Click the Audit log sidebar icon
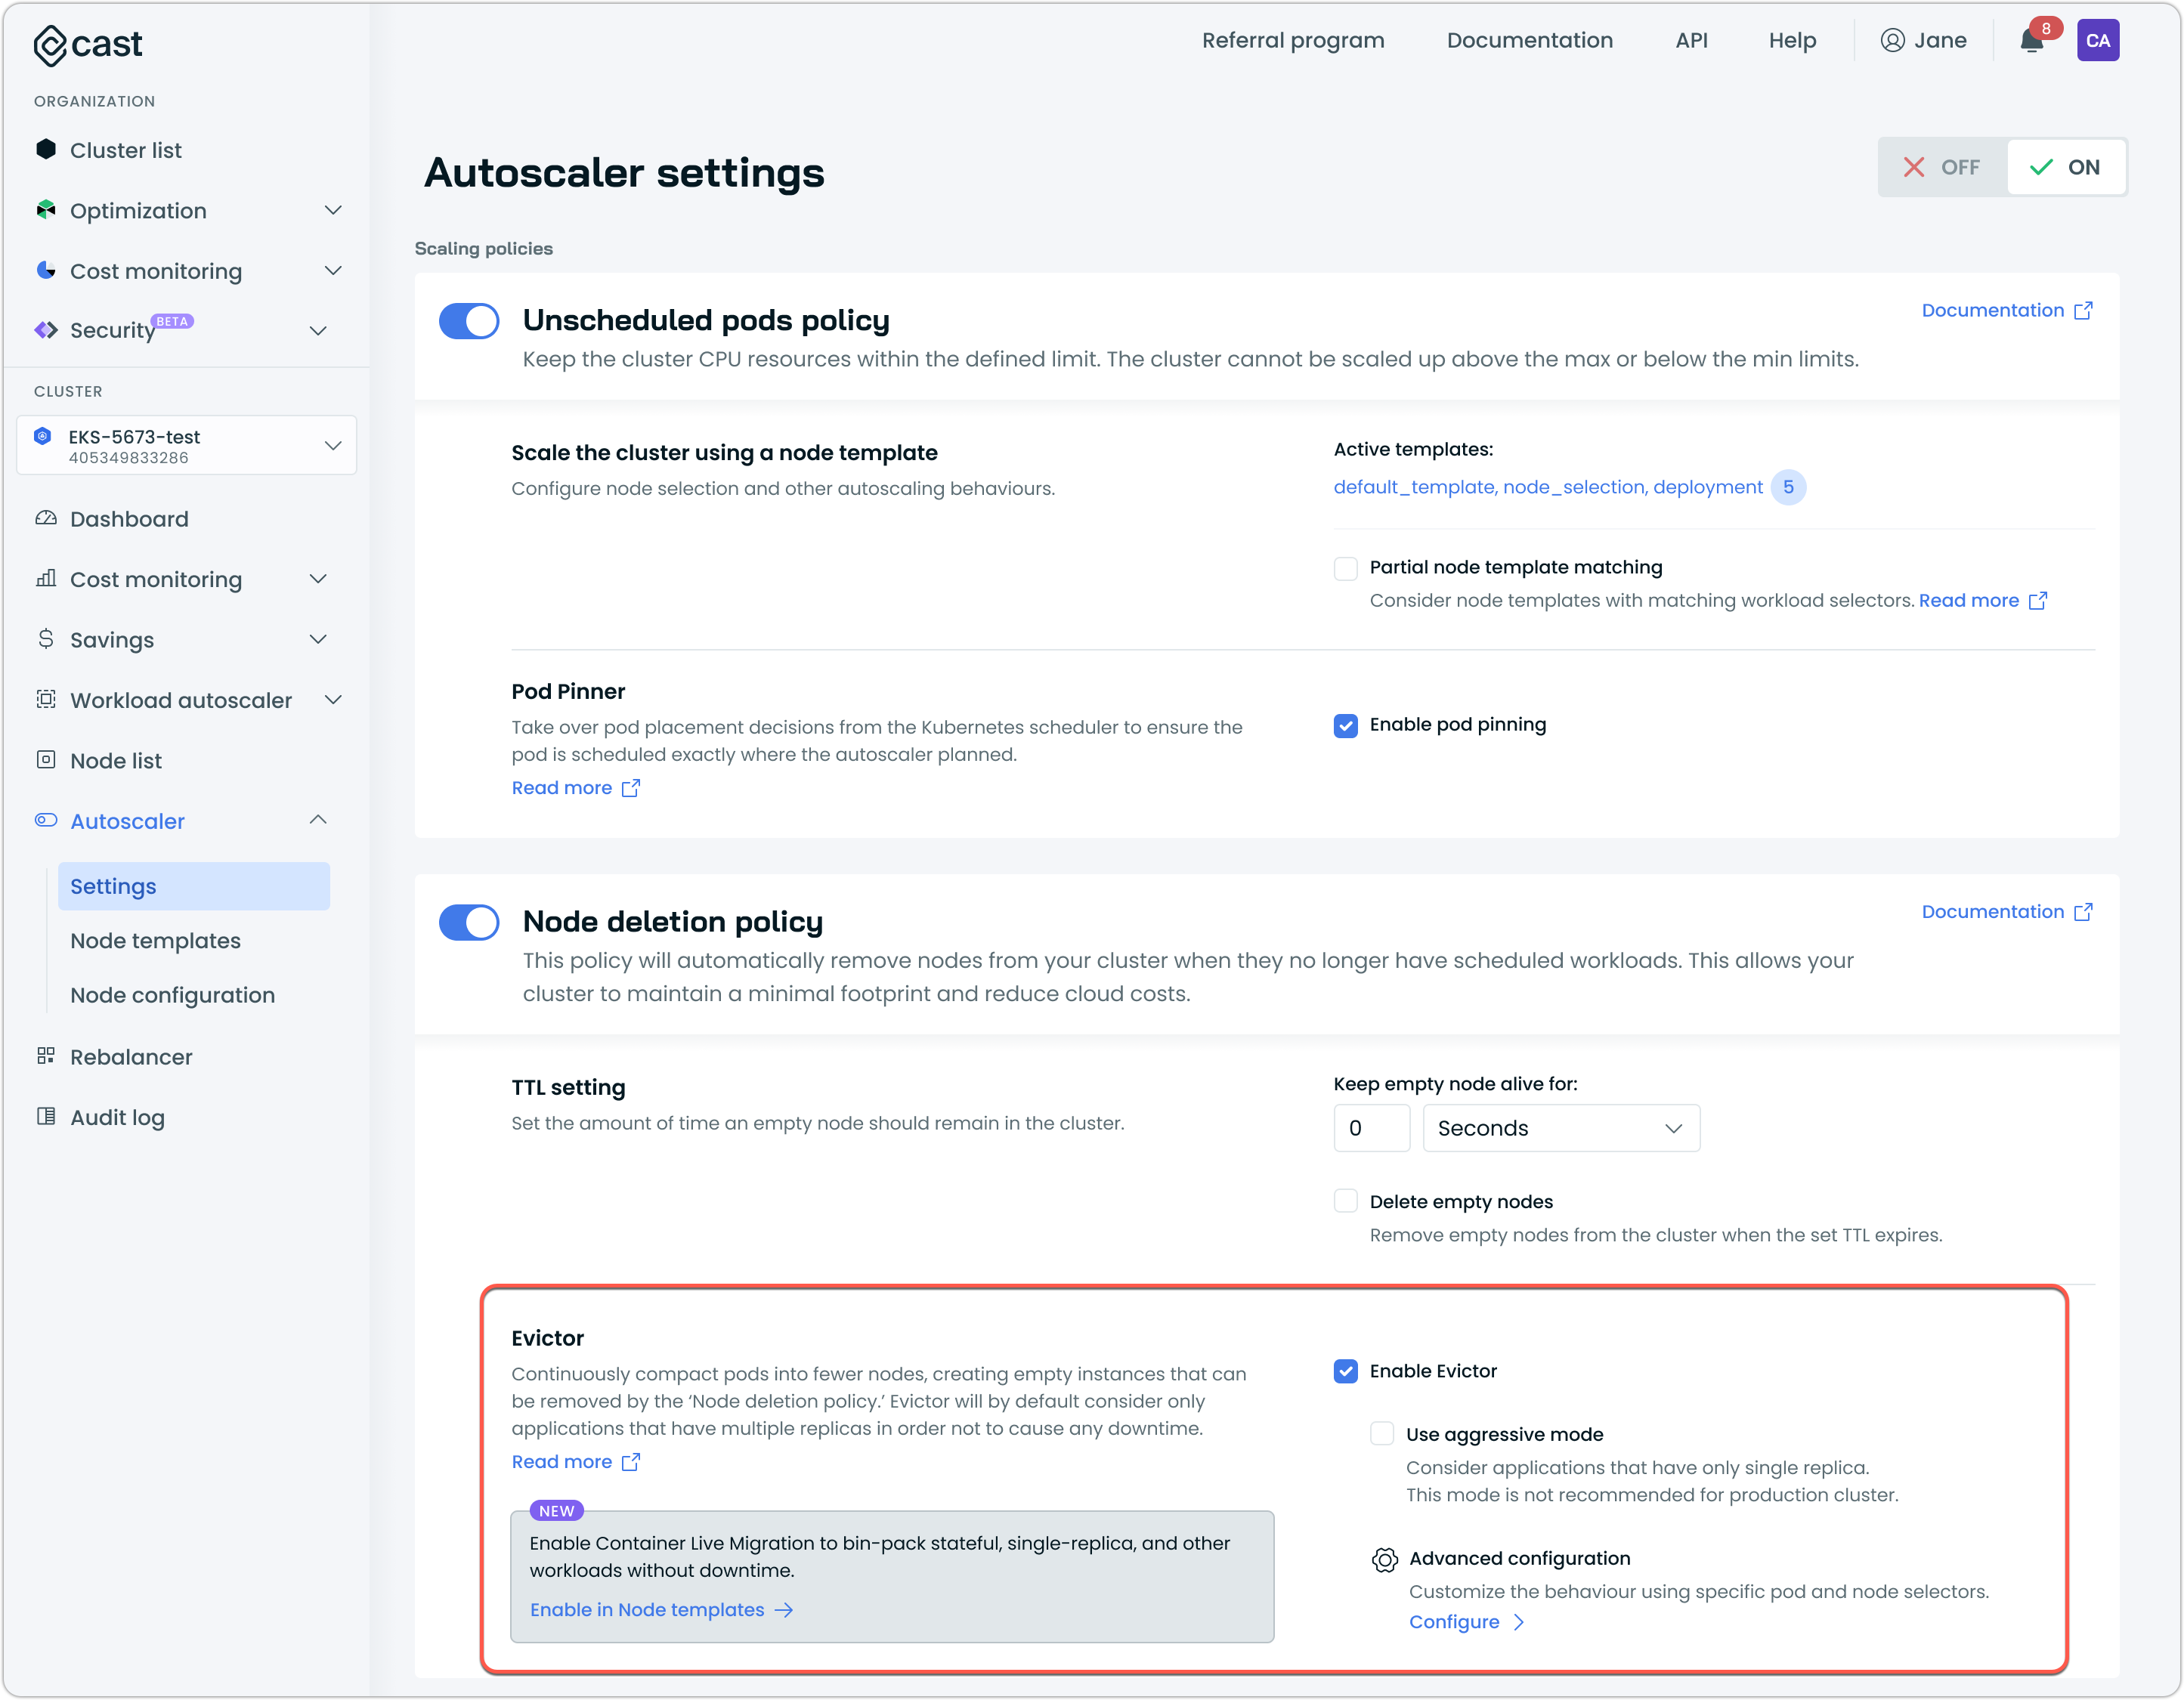The image size is (2184, 1700). [46, 1116]
